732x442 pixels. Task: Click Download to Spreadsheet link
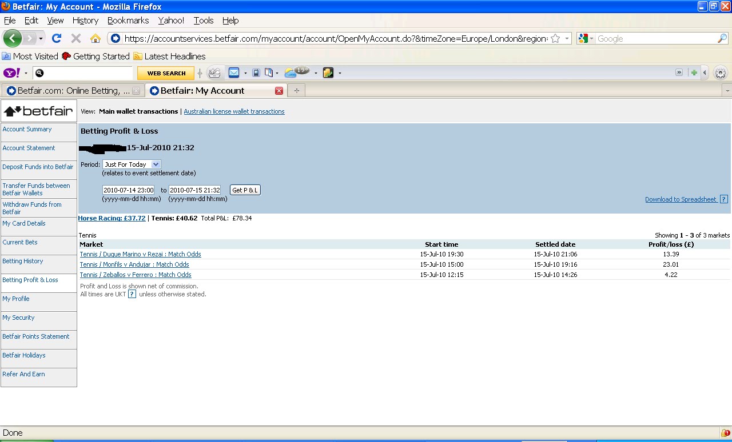[681, 199]
